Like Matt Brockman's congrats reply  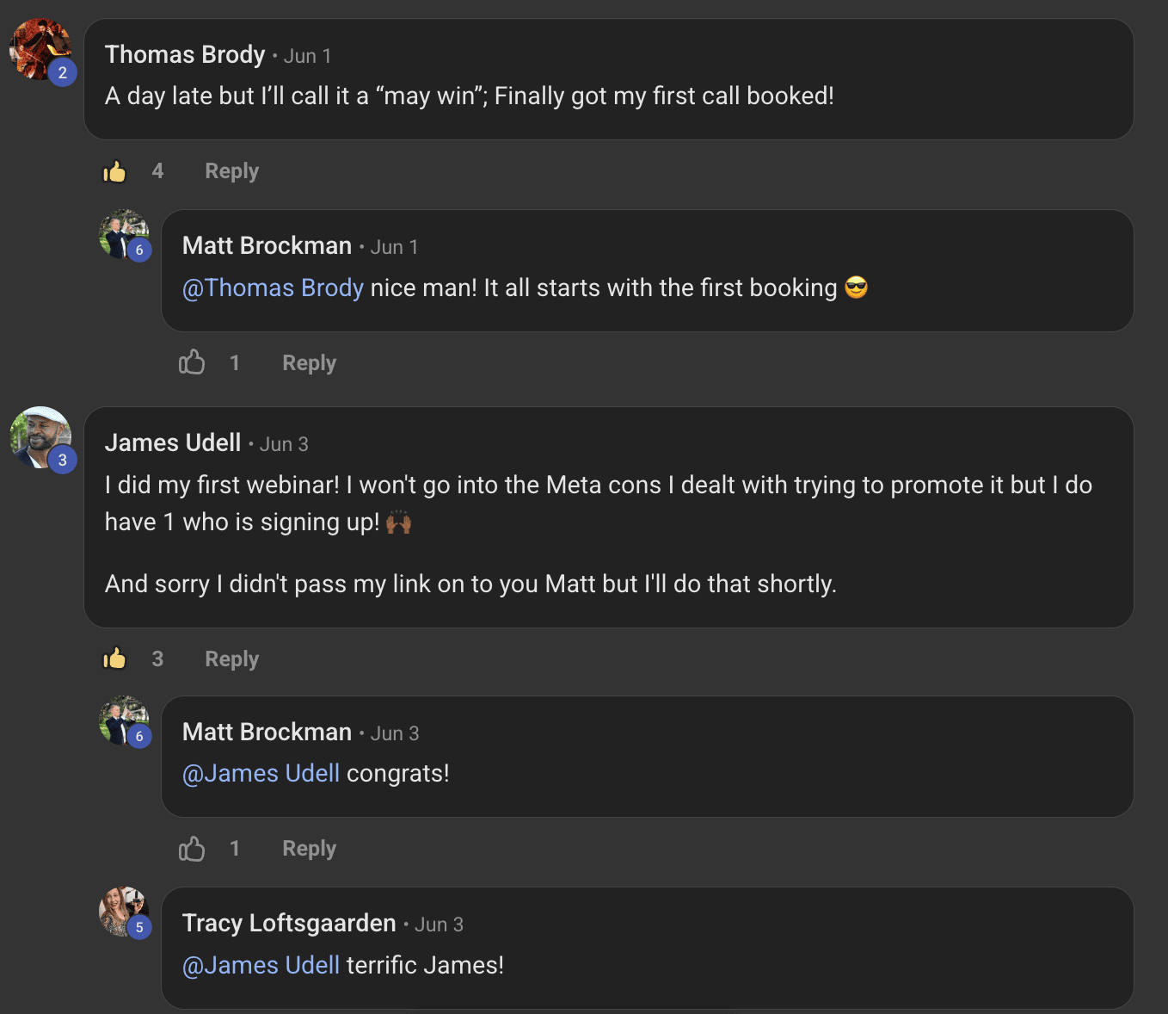(192, 849)
